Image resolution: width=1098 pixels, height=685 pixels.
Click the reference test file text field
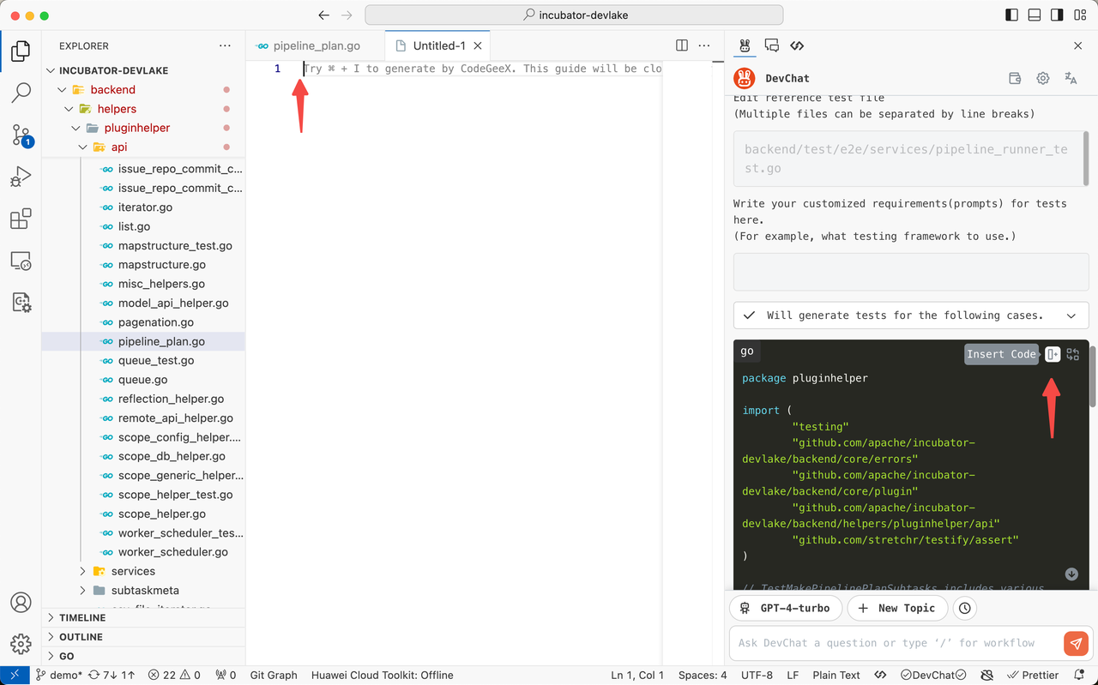909,159
